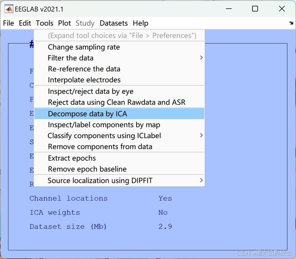Viewport: 296px width, 259px height.
Task: Maximize the EEGLAB window
Action: click(x=255, y=9)
